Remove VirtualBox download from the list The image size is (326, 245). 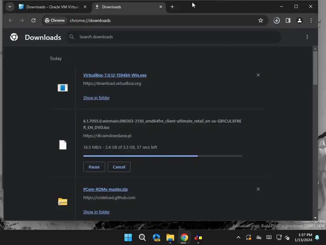click(x=258, y=75)
